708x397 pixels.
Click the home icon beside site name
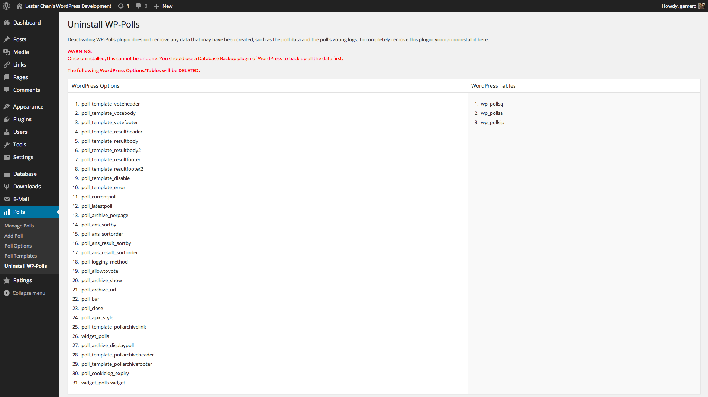tap(19, 6)
